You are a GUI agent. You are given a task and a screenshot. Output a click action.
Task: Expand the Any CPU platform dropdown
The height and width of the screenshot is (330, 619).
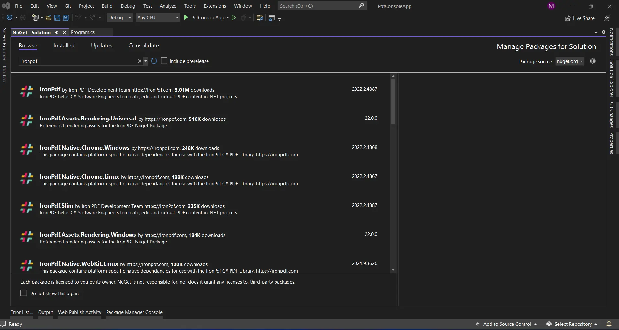pos(158,18)
